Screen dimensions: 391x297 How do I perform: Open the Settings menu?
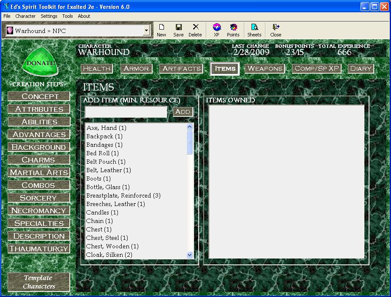coord(49,16)
